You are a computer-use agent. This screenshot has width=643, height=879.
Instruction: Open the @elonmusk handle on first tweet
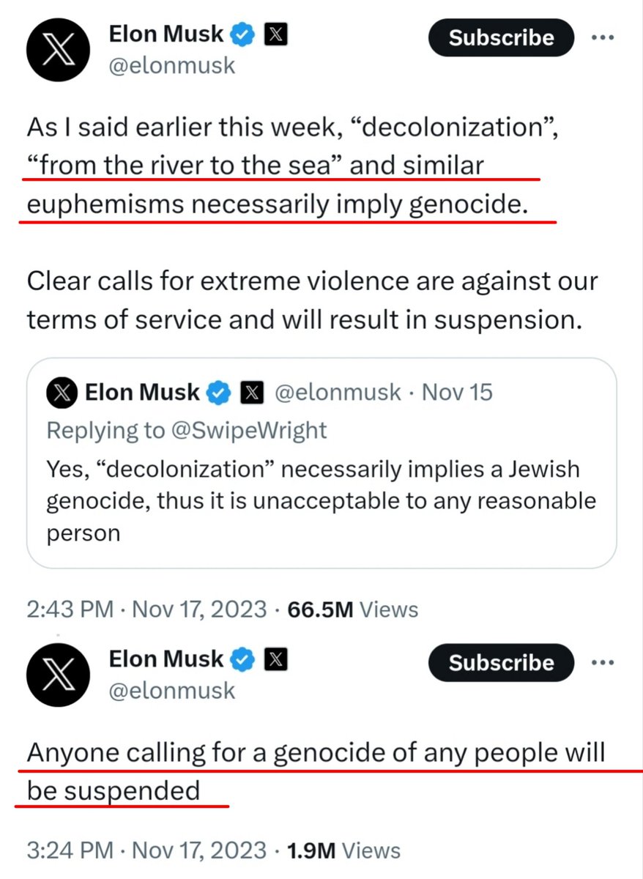[x=172, y=65]
